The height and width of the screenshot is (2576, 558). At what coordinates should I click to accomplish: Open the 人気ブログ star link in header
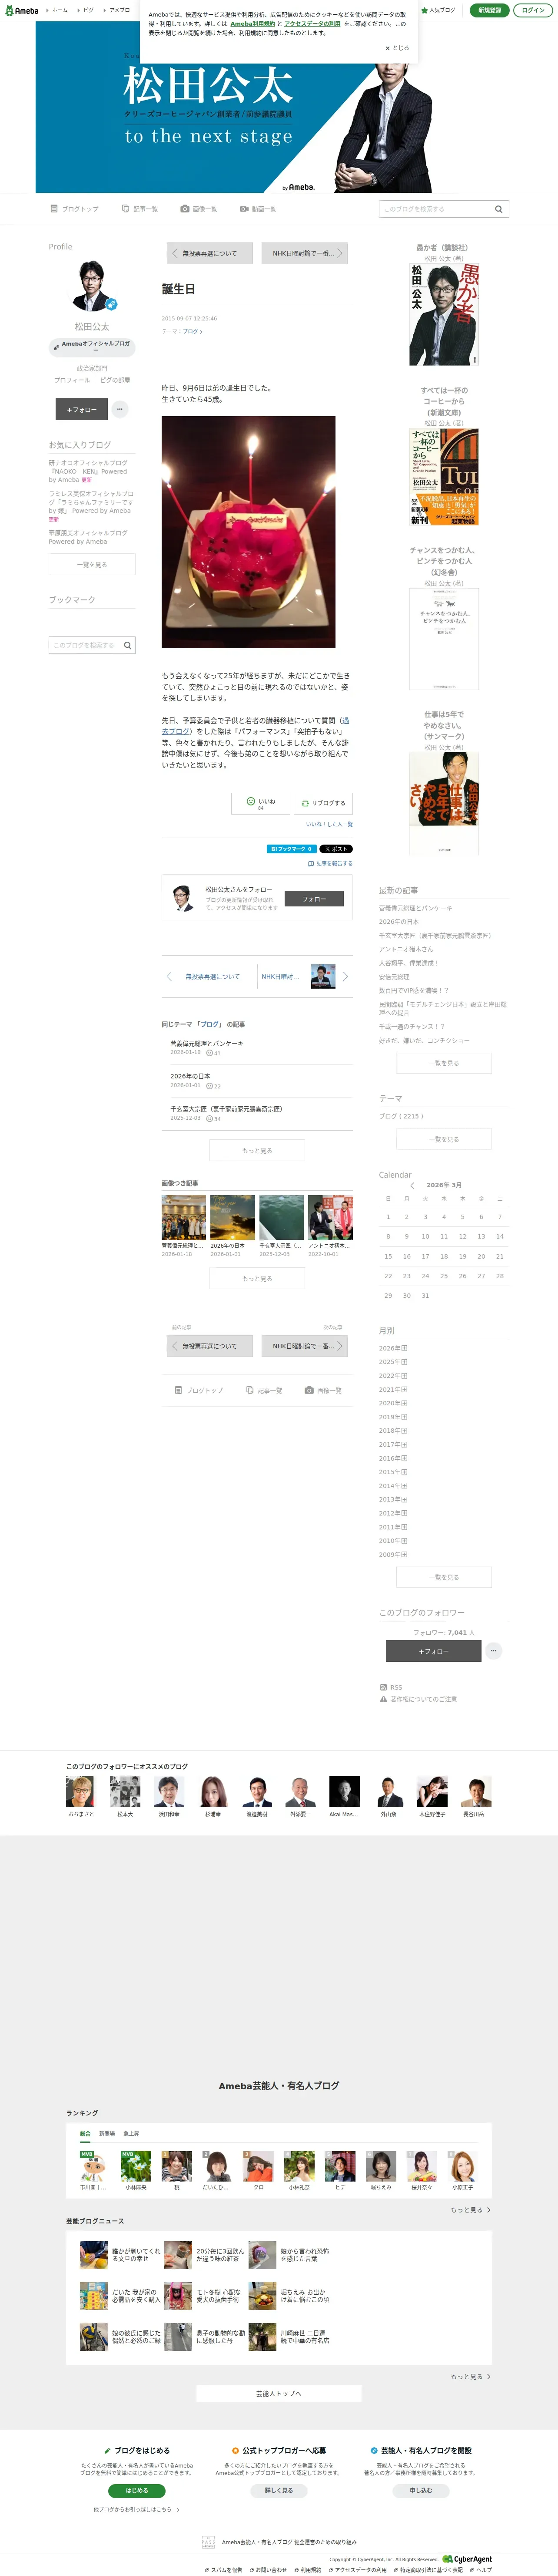(x=438, y=10)
